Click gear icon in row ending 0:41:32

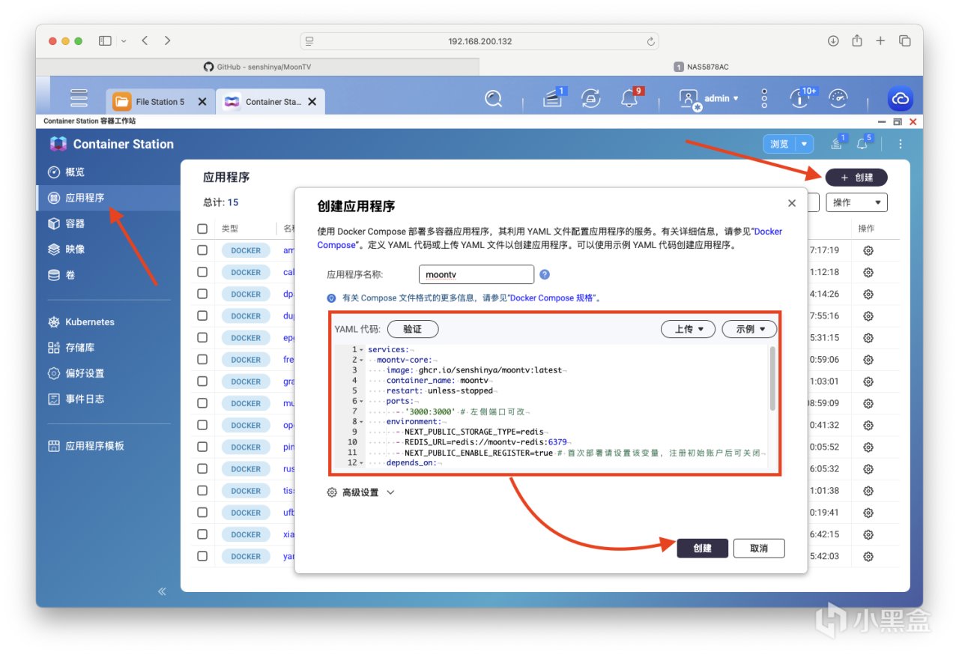(868, 425)
